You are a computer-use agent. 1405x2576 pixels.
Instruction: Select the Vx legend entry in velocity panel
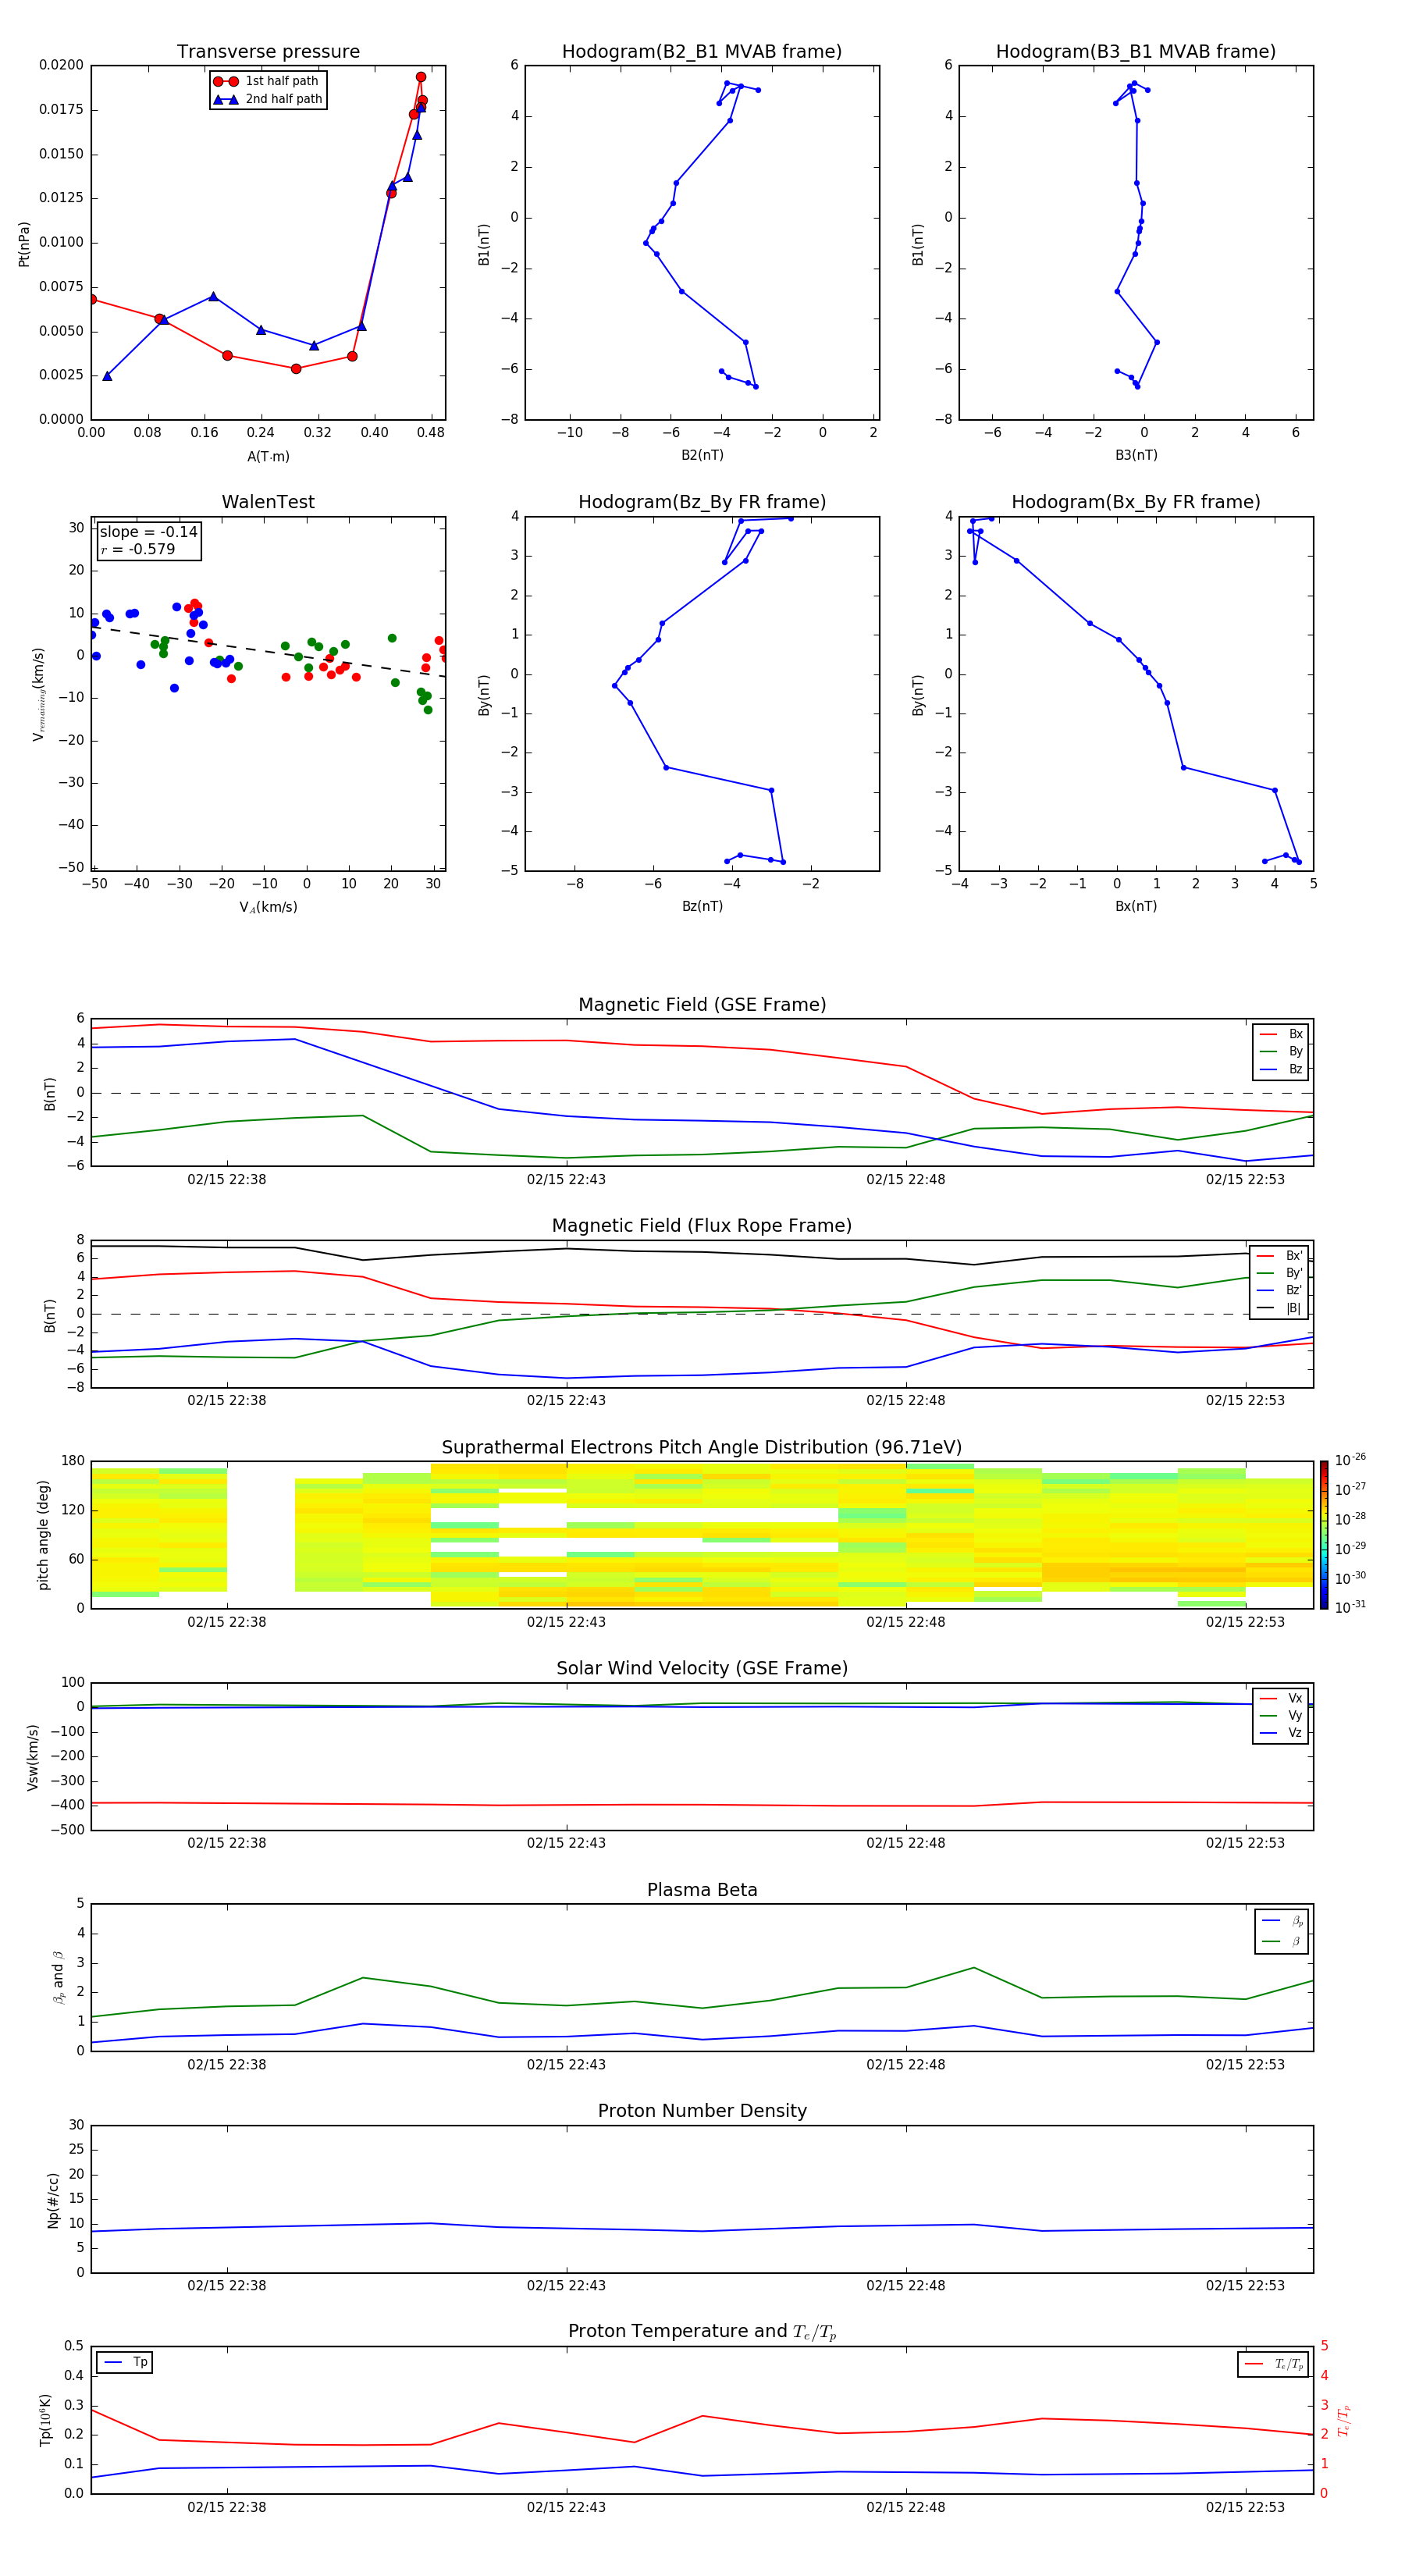coord(1281,1698)
